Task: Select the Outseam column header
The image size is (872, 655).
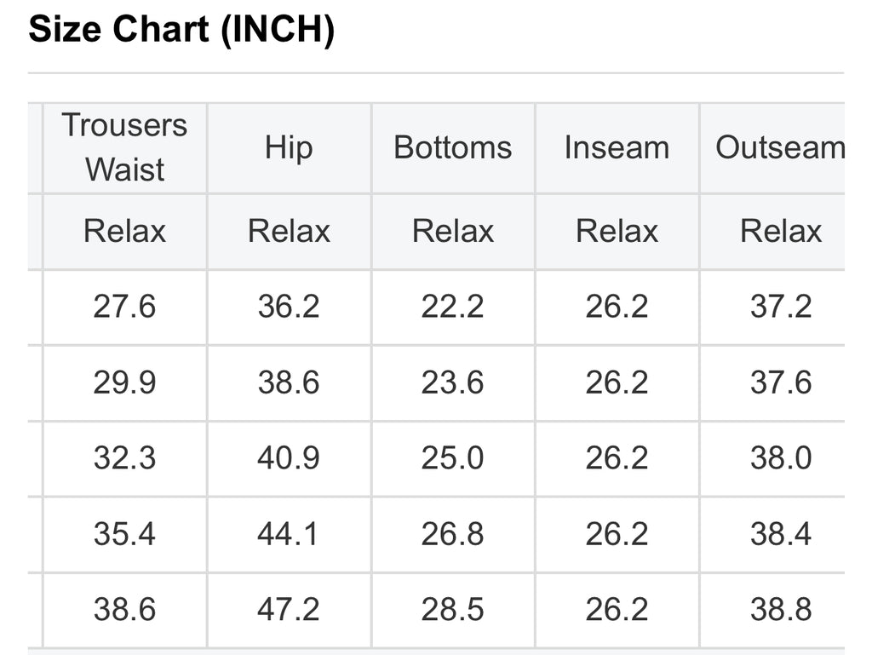Action: (x=779, y=148)
